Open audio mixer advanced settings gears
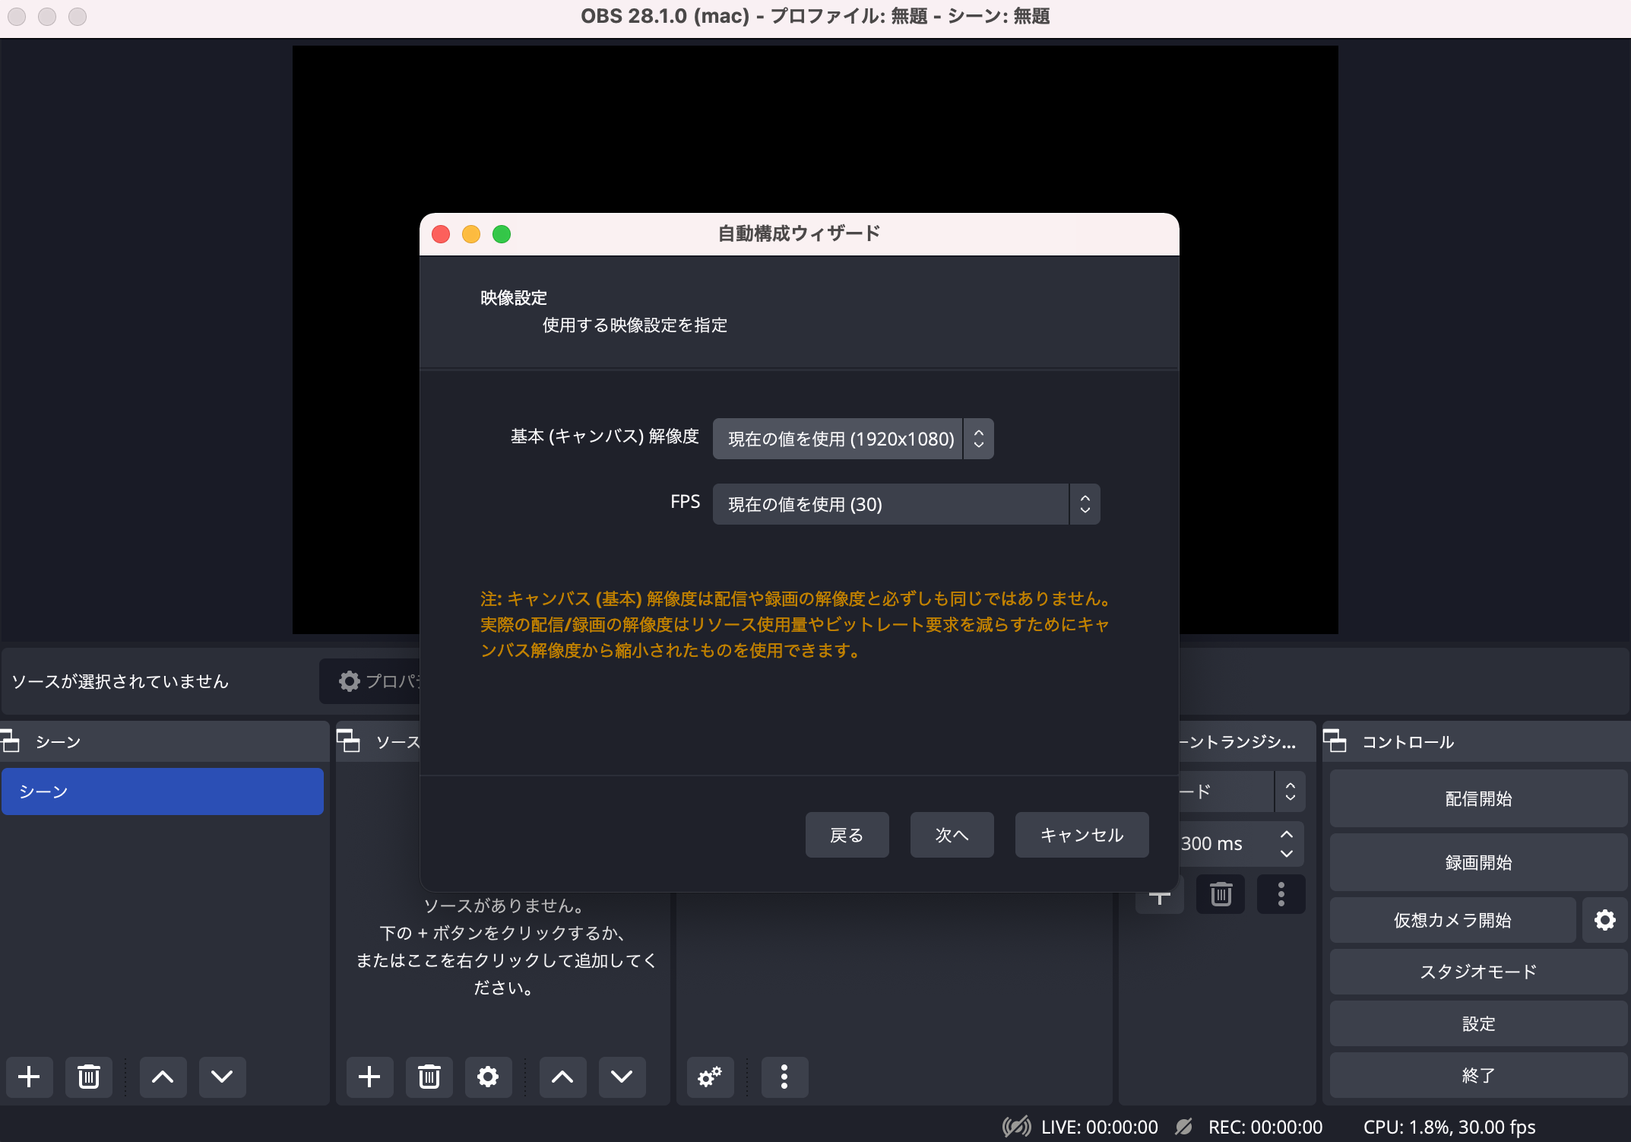The height and width of the screenshot is (1142, 1631). (x=710, y=1077)
